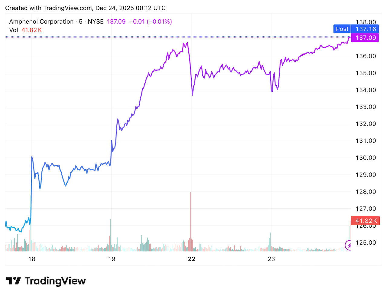
Task: Click the −0.01 (−0.01%) change value
Action: click(151, 22)
